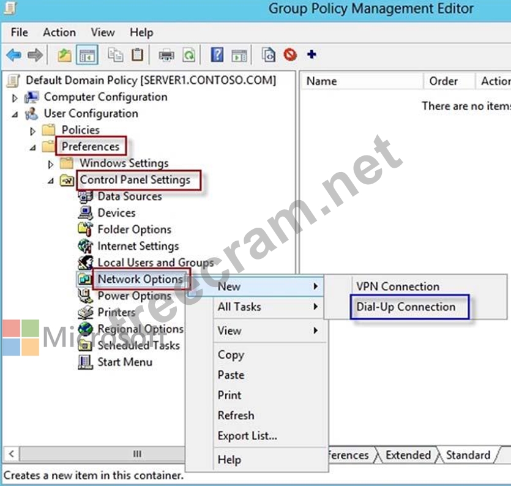The height and width of the screenshot is (486, 511).
Task: Expand the Windows Settings arrow
Action: click(x=51, y=164)
